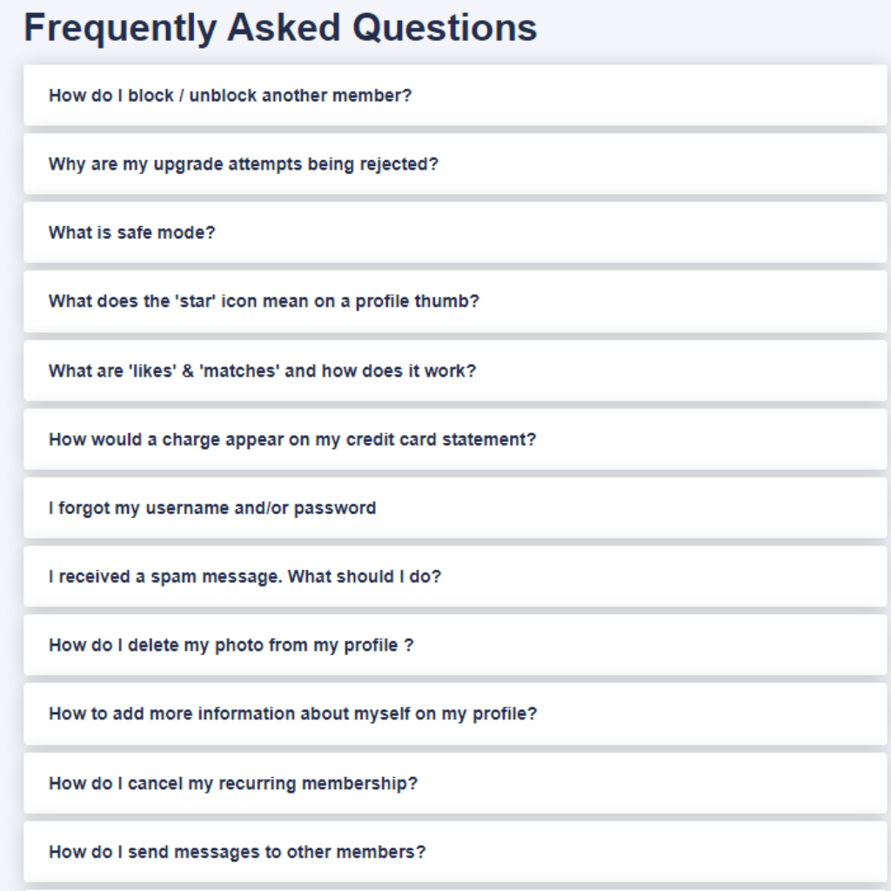Viewport: 891px width, 891px height.
Task: Open the rejected upgrade attempts question
Action: 244,164
